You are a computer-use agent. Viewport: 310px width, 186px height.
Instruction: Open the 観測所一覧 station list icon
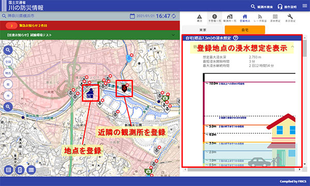(x=230, y=18)
